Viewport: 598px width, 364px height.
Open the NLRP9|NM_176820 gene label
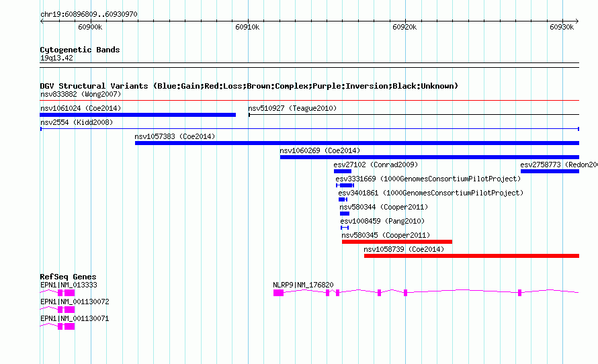click(x=303, y=285)
